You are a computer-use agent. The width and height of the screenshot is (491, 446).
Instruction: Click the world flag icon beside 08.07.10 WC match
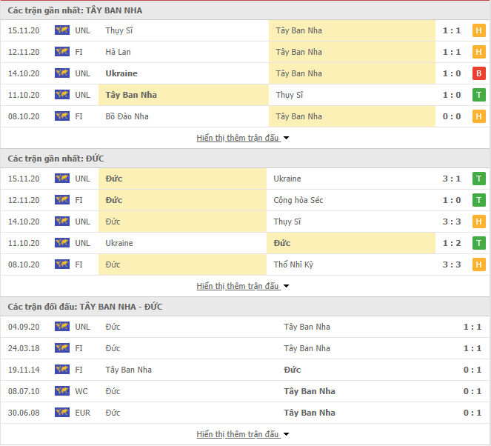62,391
